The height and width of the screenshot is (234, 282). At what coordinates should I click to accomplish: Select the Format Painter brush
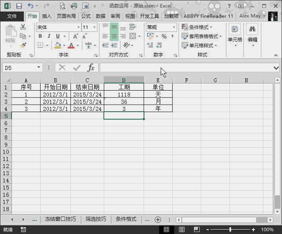coord(23,45)
